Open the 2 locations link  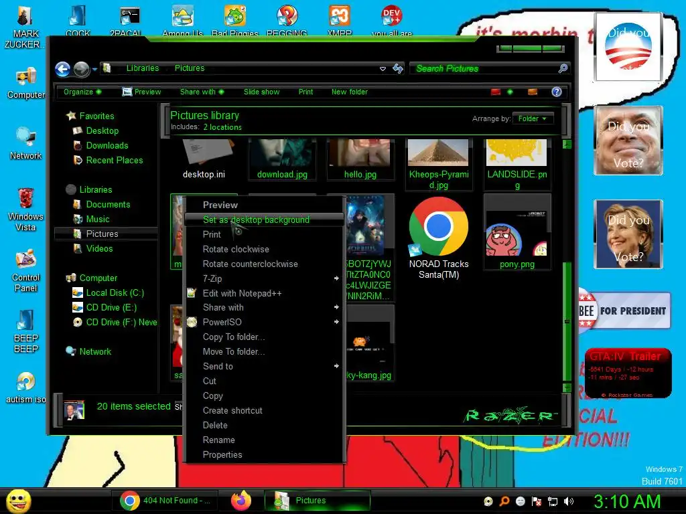[222, 127]
